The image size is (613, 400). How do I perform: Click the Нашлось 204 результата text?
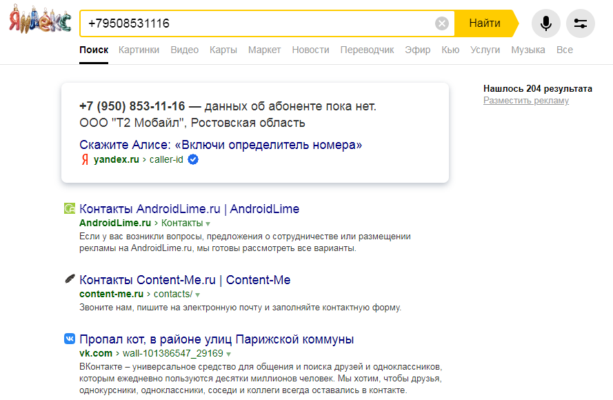point(538,89)
